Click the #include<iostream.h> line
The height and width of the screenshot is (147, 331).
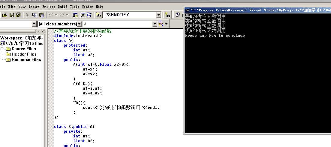click(78, 36)
